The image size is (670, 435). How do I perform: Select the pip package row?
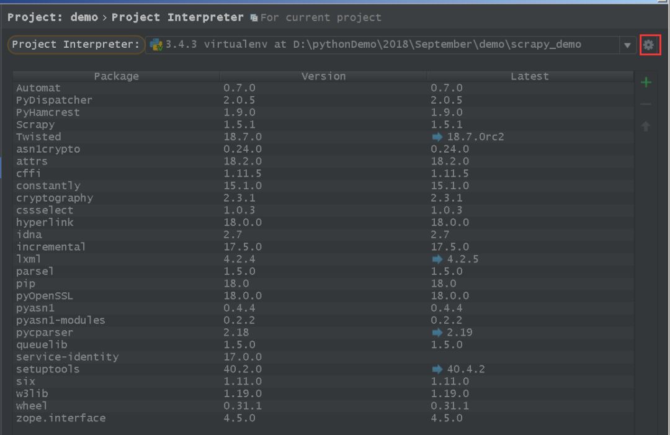pyautogui.click(x=323, y=284)
